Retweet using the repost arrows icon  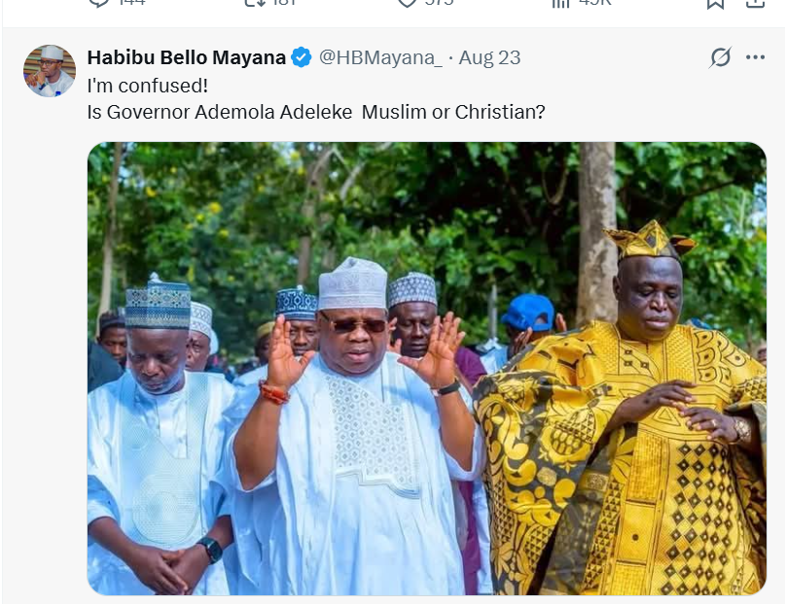(x=253, y=2)
